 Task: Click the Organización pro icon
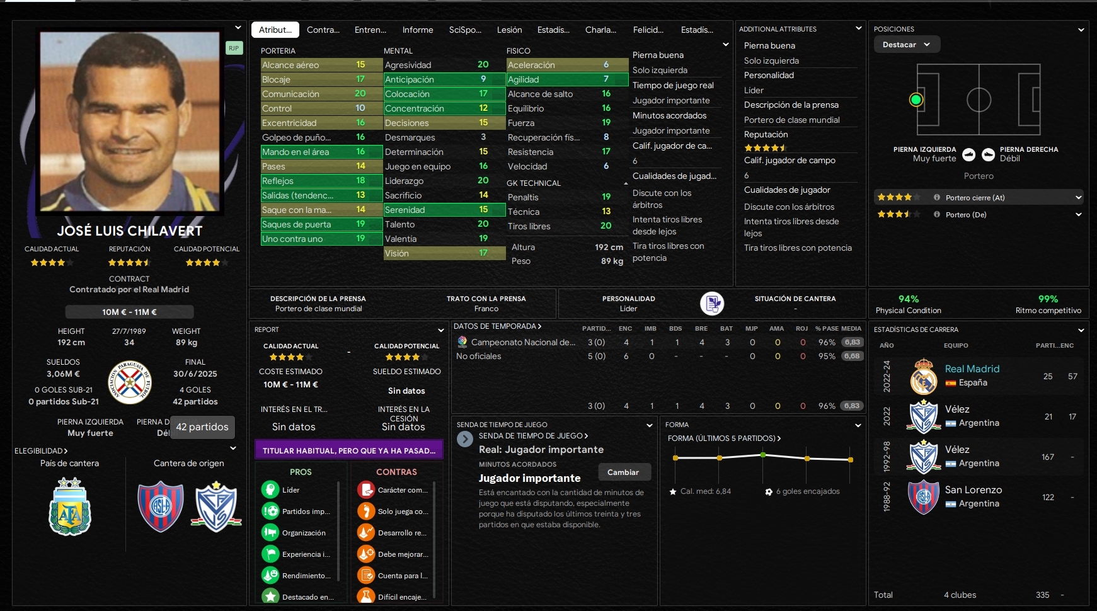tap(270, 532)
